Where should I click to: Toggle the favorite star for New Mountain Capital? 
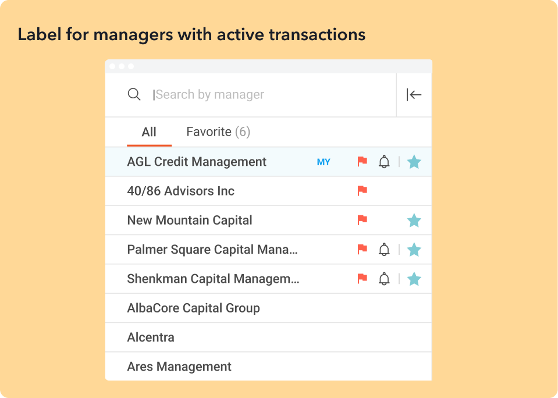click(414, 221)
